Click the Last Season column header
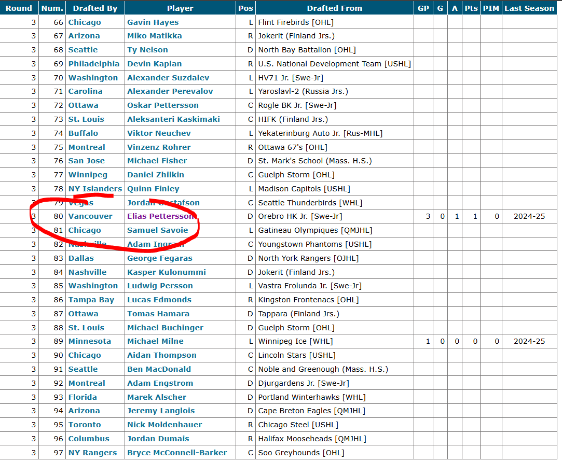 529,8
